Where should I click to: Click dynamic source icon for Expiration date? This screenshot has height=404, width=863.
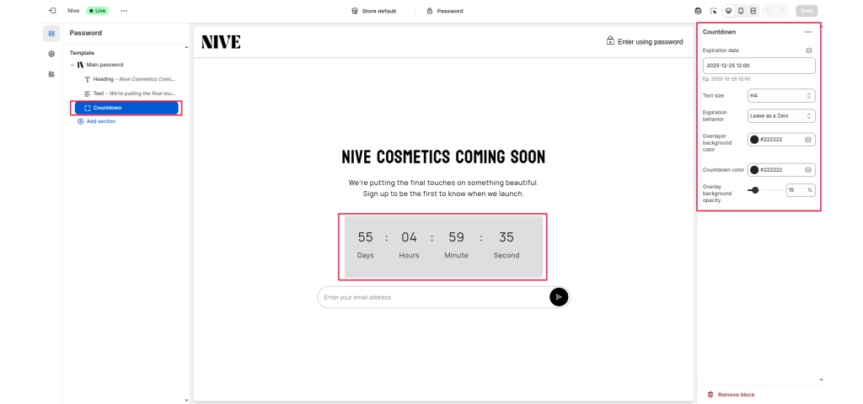point(808,50)
